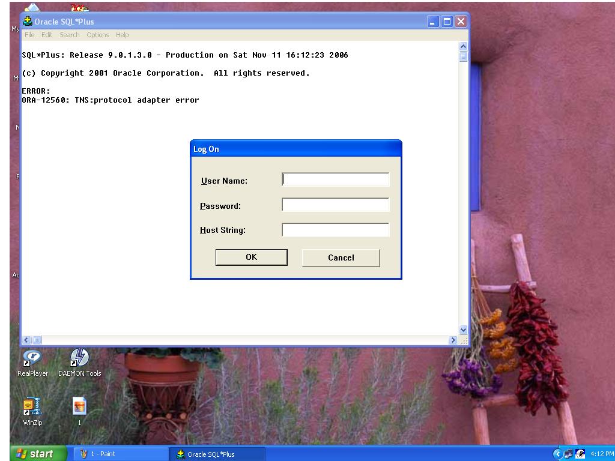Open the Search menu

[70, 35]
